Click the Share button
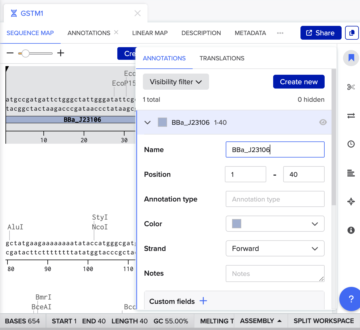The height and width of the screenshot is (330, 360). click(x=321, y=33)
